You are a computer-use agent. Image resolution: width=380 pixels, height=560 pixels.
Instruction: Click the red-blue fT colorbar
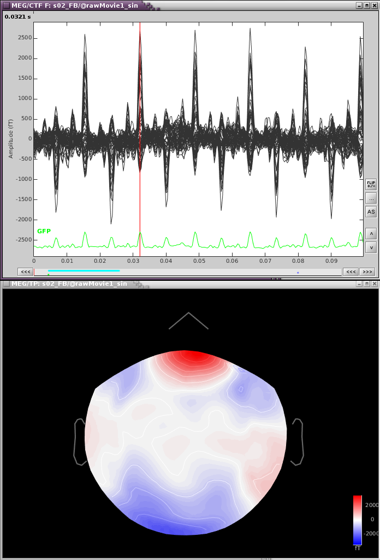click(358, 519)
